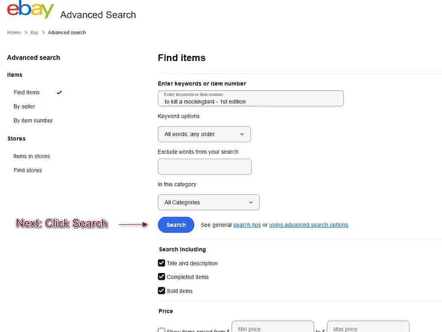This screenshot has height=332, width=442.
Task: Click the Price section label
Action: (x=166, y=311)
